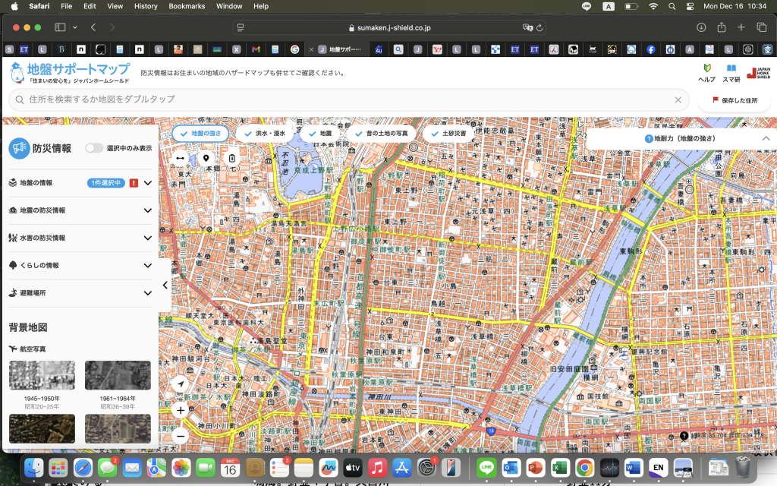Open the Bookmarks menu in menu bar
The height and width of the screenshot is (486, 777).
coord(187,6)
